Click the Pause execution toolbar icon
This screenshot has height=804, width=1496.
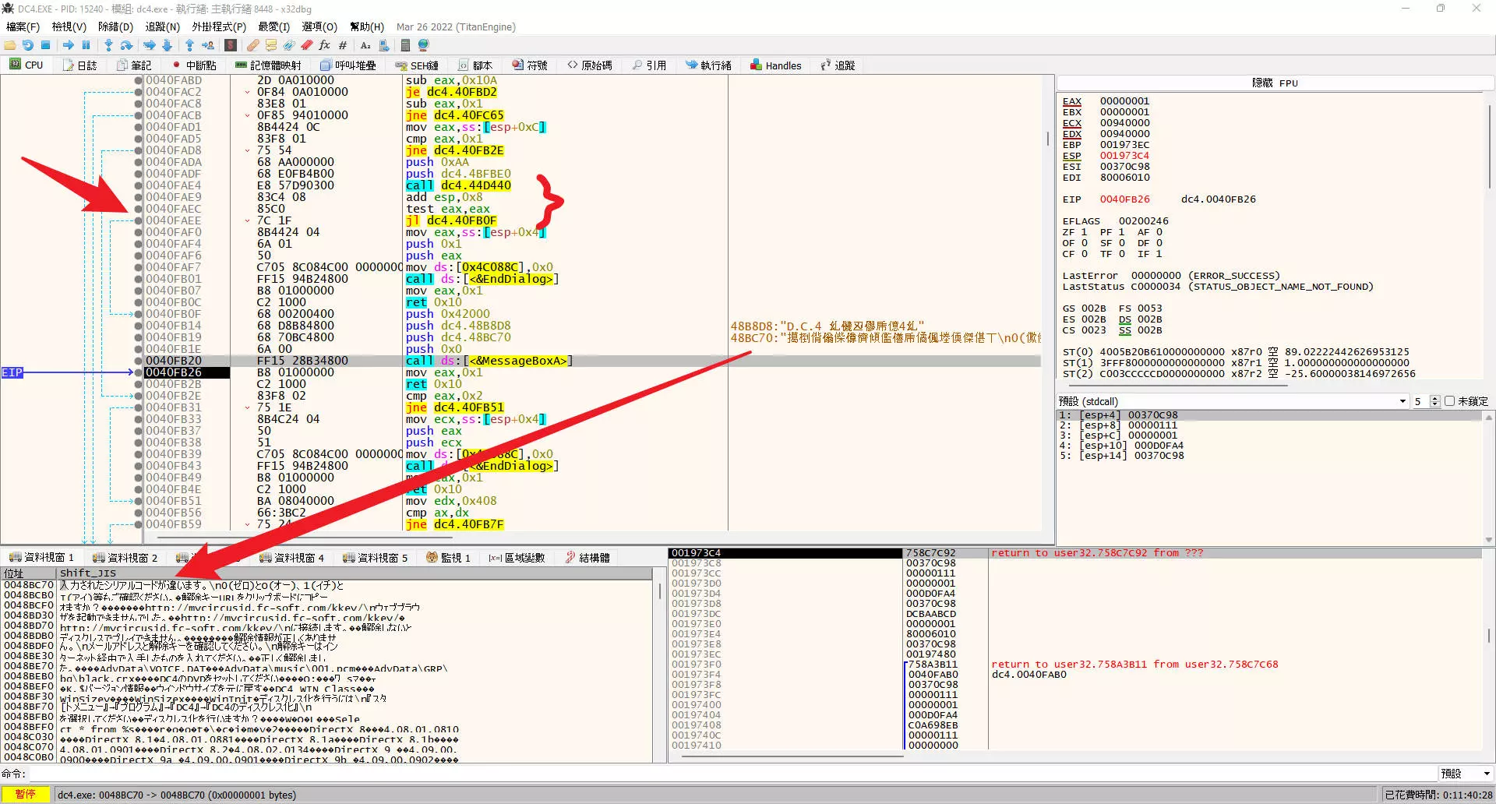(86, 45)
